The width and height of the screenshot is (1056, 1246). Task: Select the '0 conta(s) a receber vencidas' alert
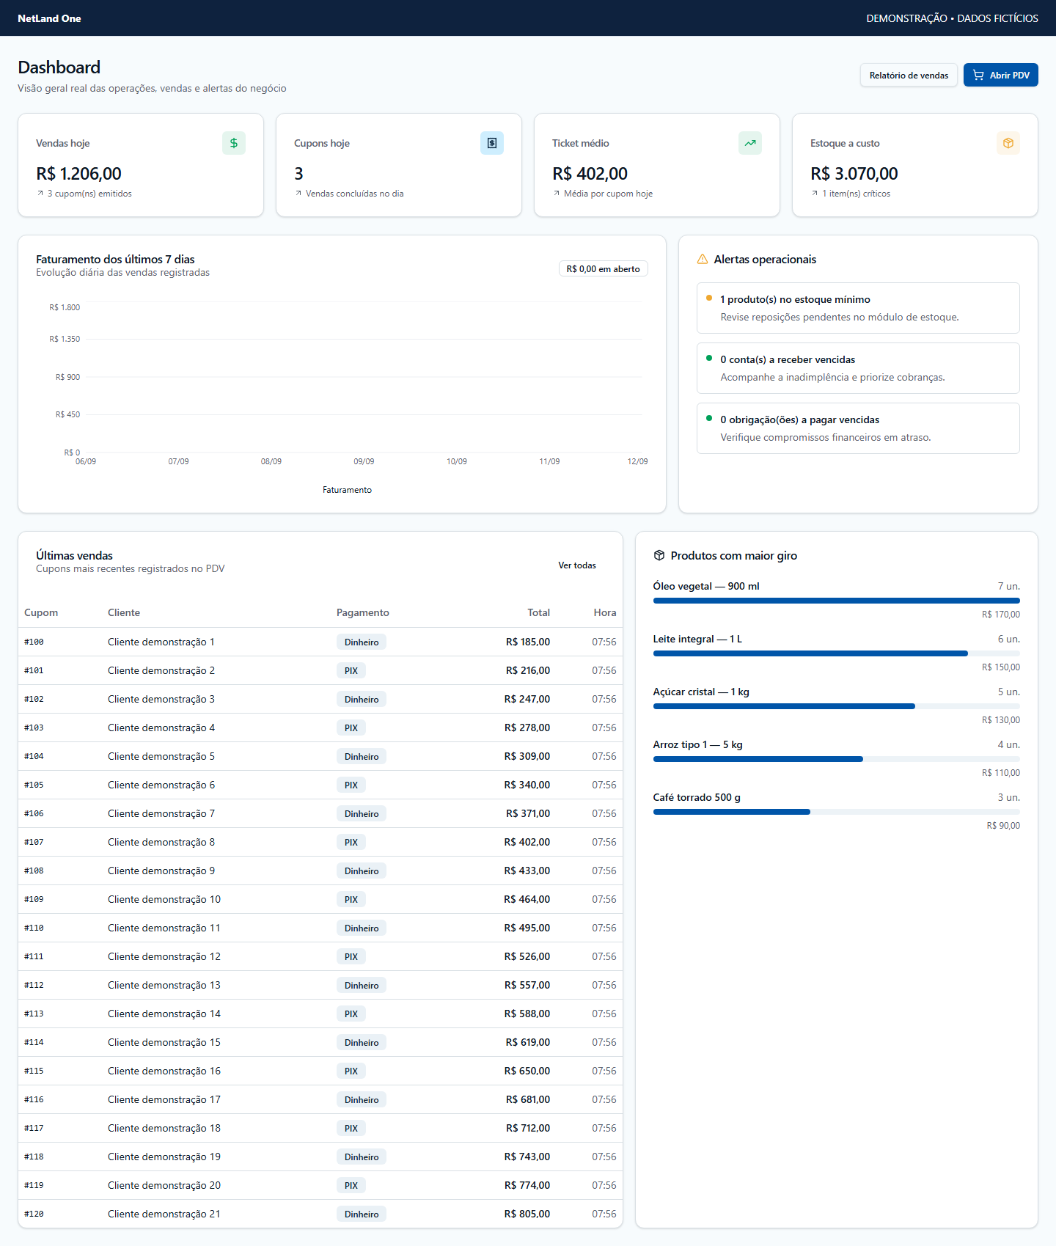858,368
